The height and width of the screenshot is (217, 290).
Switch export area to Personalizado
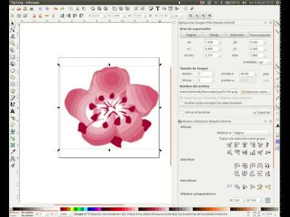[260, 35]
